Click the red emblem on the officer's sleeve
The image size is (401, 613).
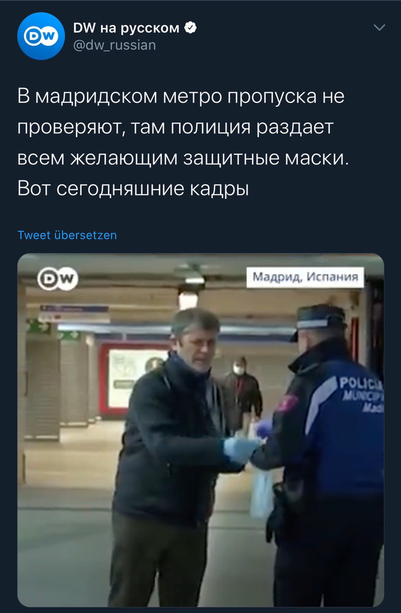288,402
